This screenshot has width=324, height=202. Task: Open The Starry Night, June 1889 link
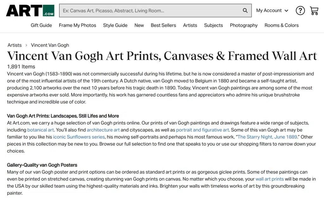click(x=267, y=137)
